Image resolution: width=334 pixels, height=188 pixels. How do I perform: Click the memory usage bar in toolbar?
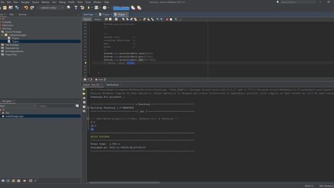click(121, 8)
